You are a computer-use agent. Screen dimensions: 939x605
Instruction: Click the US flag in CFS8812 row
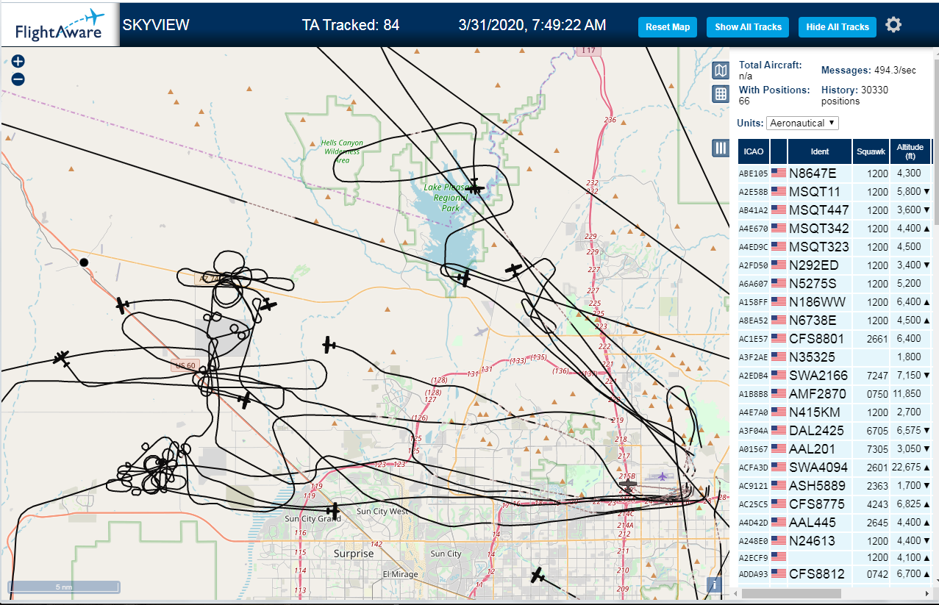tap(779, 574)
